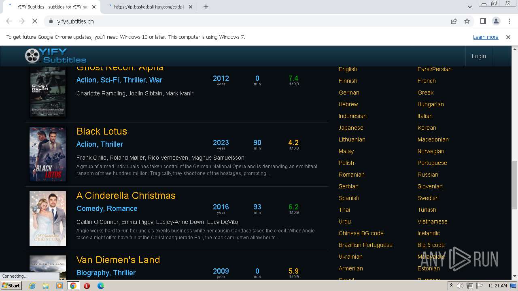Select the Serbian language link
This screenshot has height=291, width=518.
348,186
